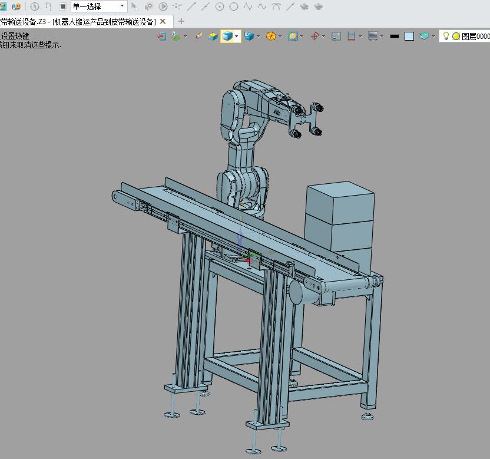This screenshot has width=490, height=459.
Task: Click the red eraser-like brush icon
Action: 198,37
